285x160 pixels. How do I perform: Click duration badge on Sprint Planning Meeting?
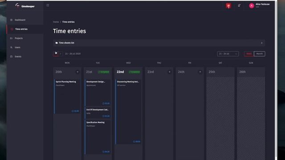(x=75, y=111)
